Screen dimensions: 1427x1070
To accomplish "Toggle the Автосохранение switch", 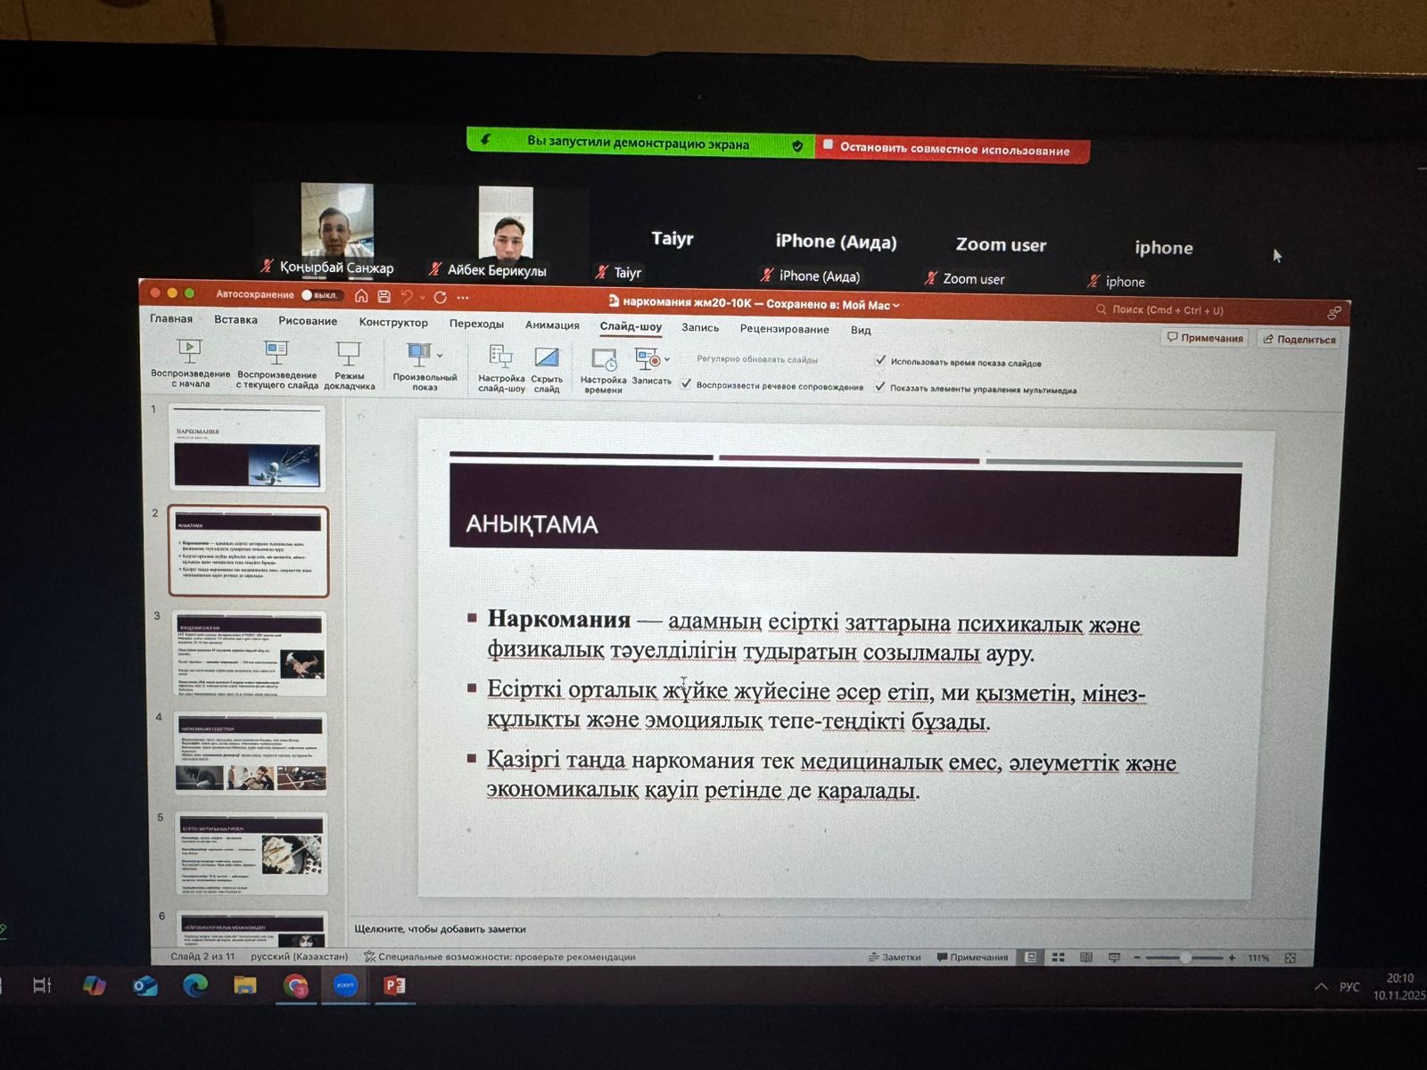I will coord(318,295).
